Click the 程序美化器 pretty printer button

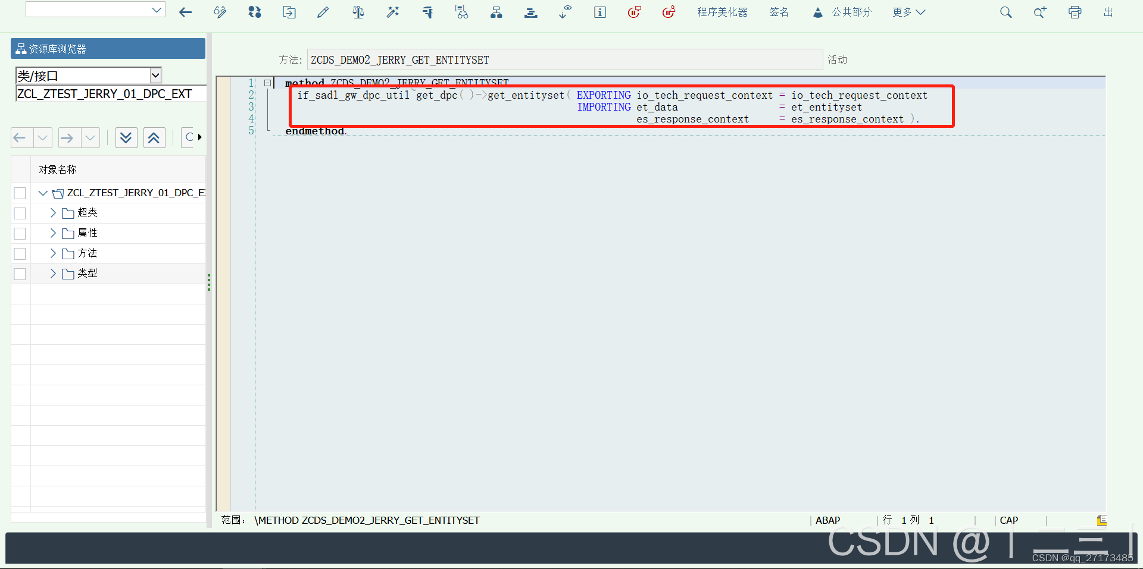pos(722,12)
